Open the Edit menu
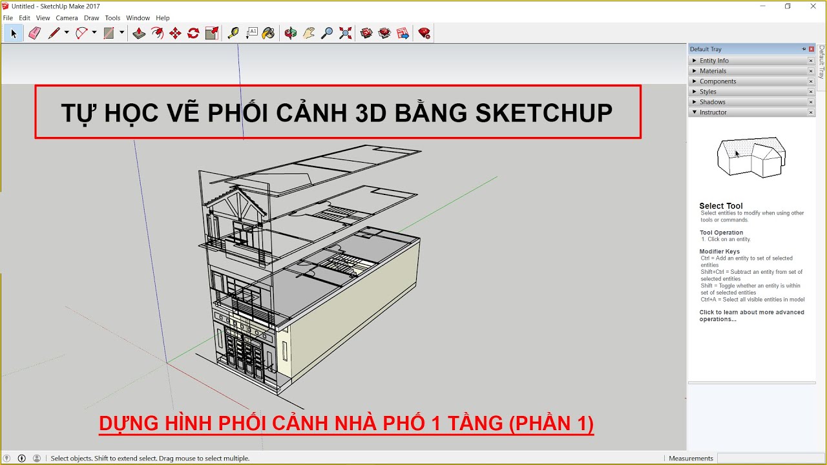The width and height of the screenshot is (827, 465). 25,18
